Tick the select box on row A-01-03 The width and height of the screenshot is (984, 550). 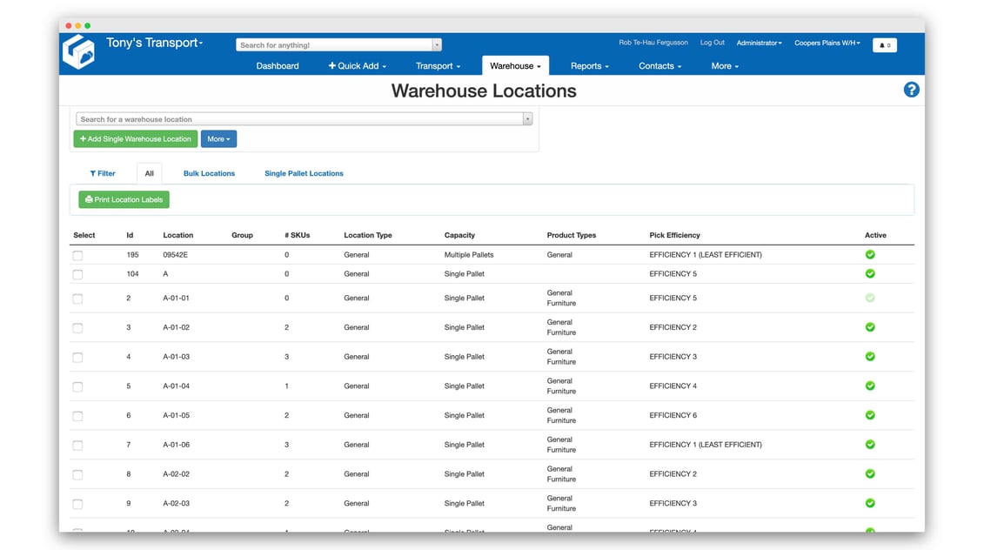coord(77,357)
